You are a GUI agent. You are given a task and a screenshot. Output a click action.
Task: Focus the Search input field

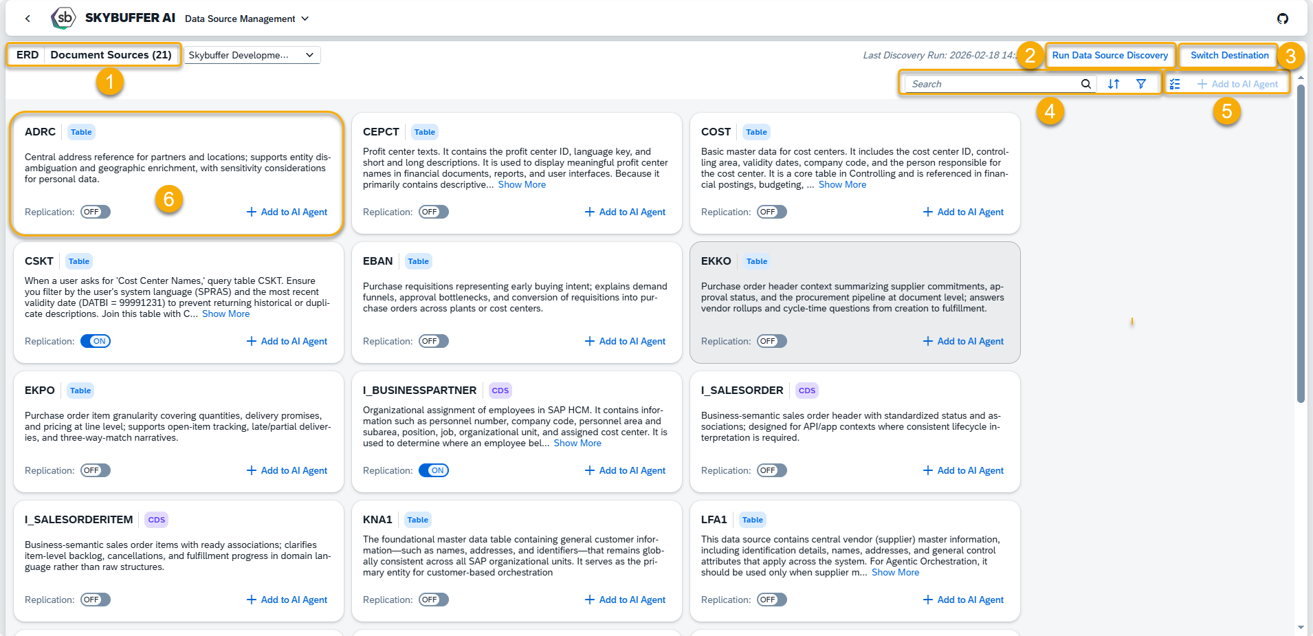pyautogui.click(x=990, y=84)
